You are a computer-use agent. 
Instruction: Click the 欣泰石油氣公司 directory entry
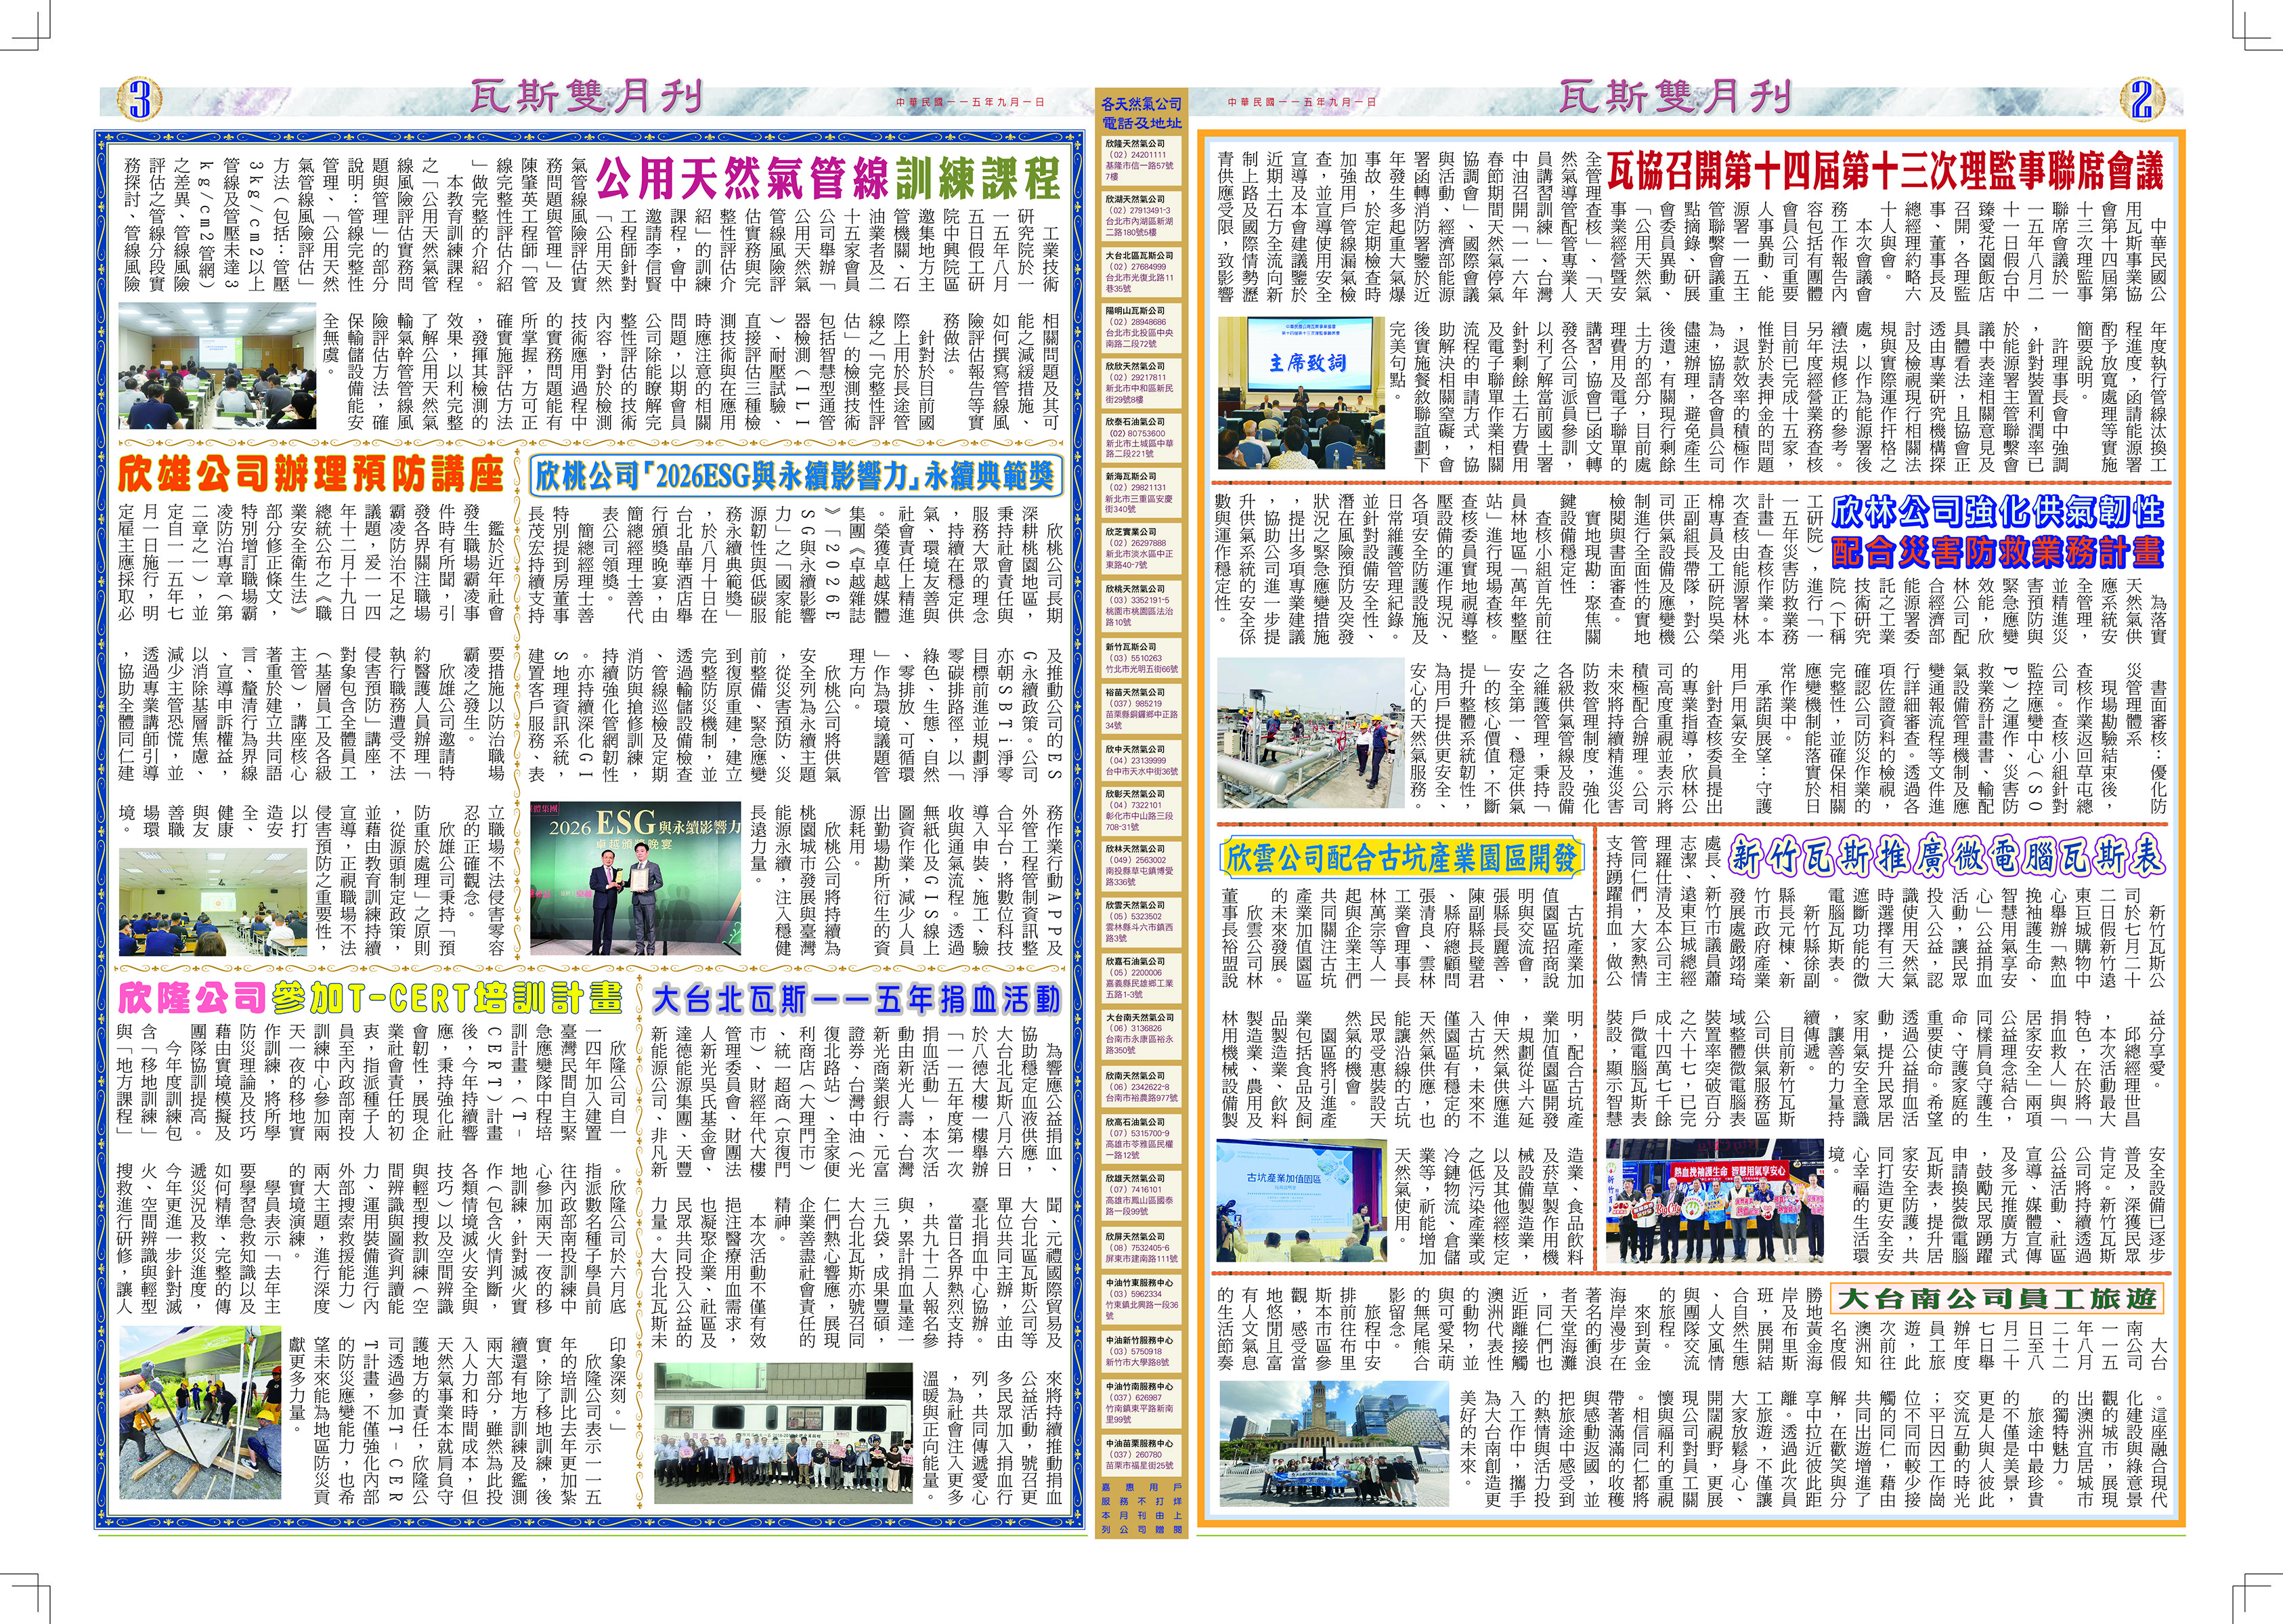pyautogui.click(x=1141, y=438)
